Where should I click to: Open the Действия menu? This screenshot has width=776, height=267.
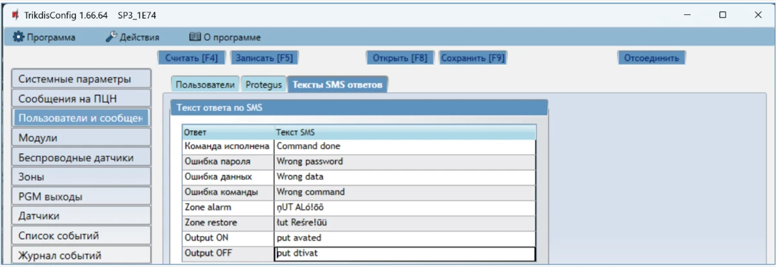132,37
